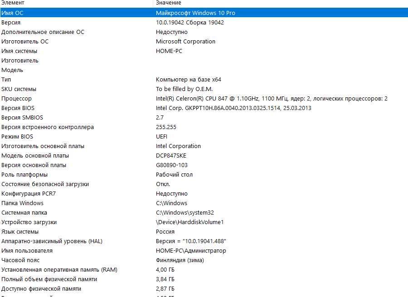
Task: Click the C:\Windows value
Action: click(171, 203)
